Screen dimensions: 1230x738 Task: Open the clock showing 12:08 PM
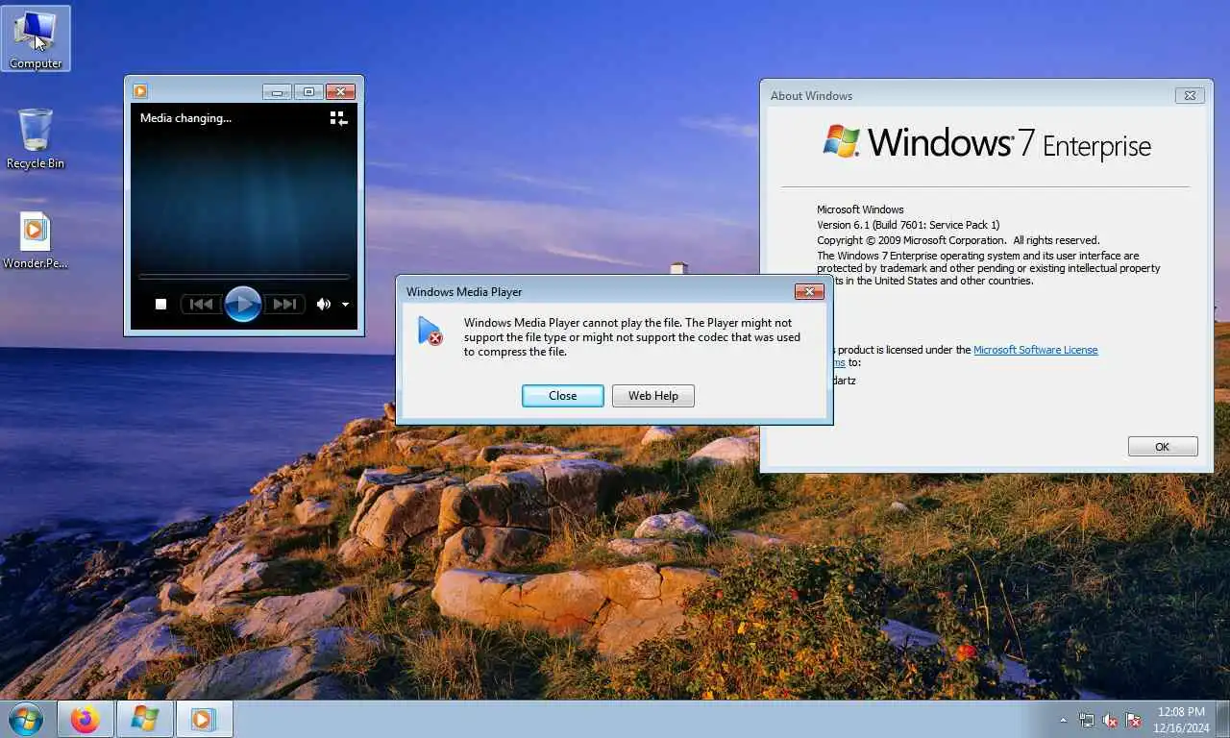[x=1181, y=720]
